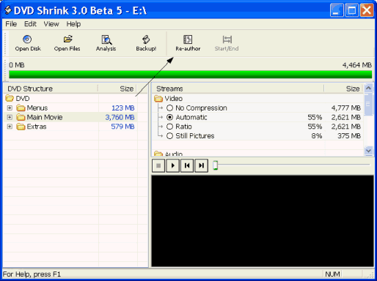Click the Menus folder icon
The image size is (377, 281).
[21, 108]
